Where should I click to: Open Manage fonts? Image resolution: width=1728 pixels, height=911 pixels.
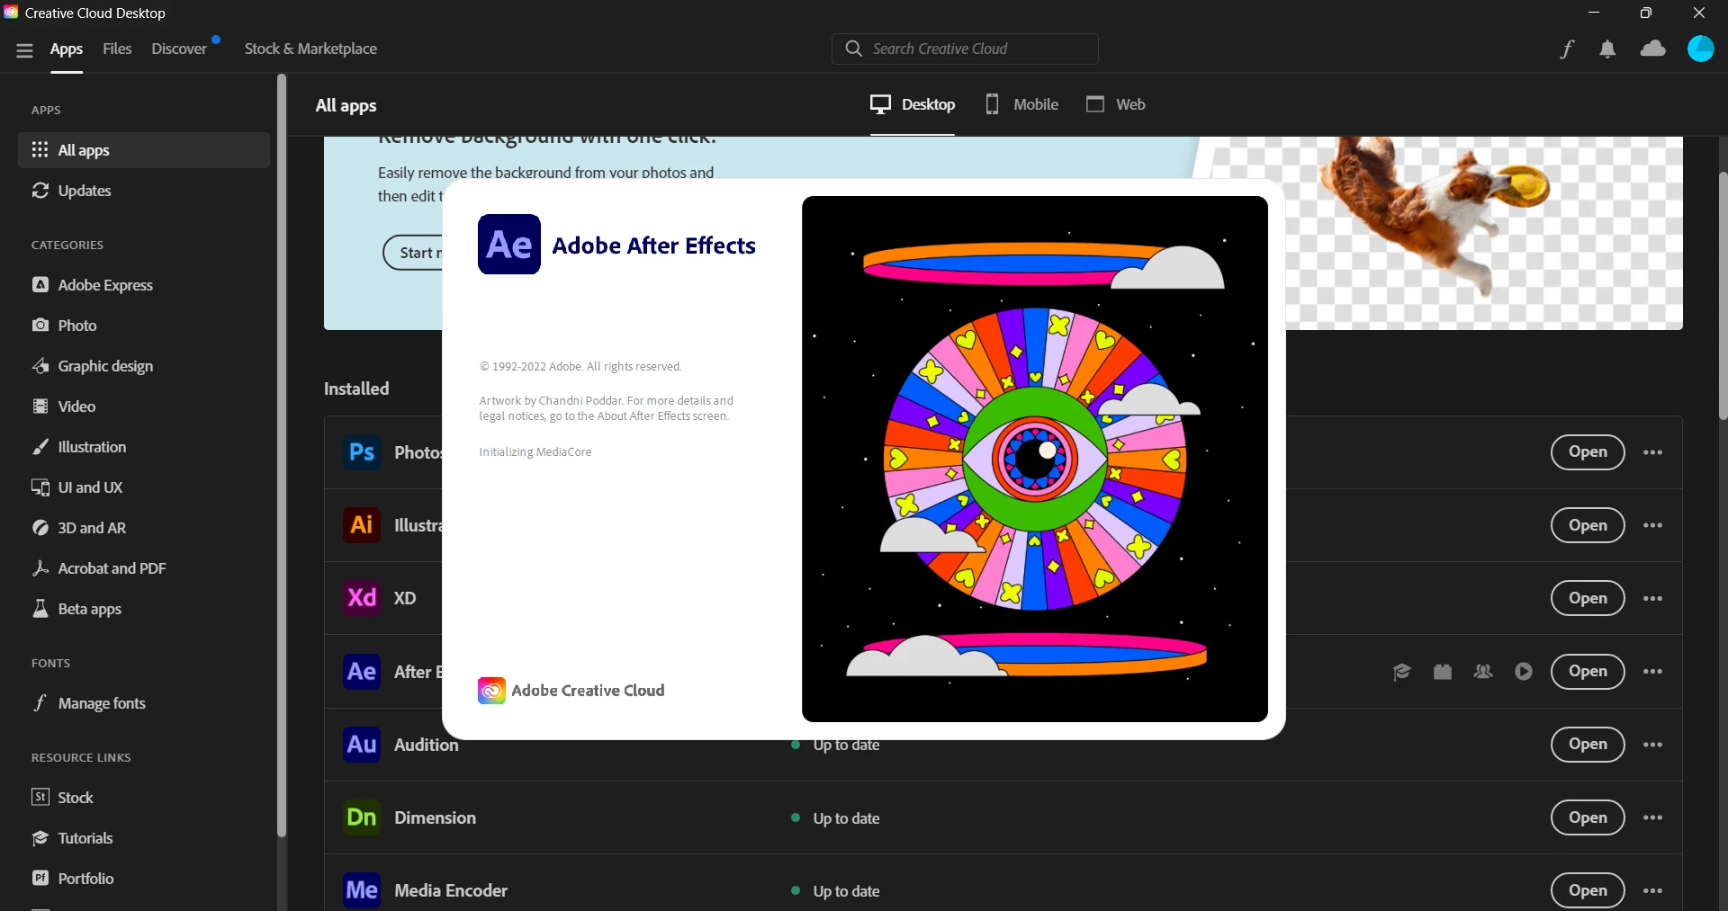click(x=144, y=703)
